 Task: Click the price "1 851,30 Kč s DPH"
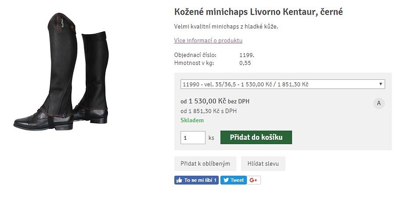click(x=208, y=111)
